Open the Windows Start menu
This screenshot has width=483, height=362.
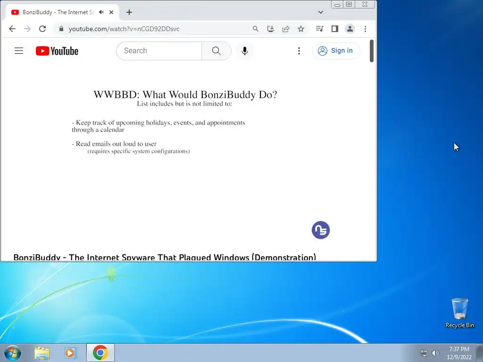tap(13, 353)
